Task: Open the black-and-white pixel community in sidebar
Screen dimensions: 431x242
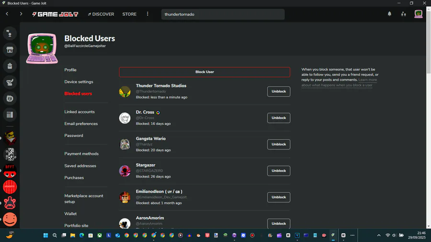Action: coord(10,154)
